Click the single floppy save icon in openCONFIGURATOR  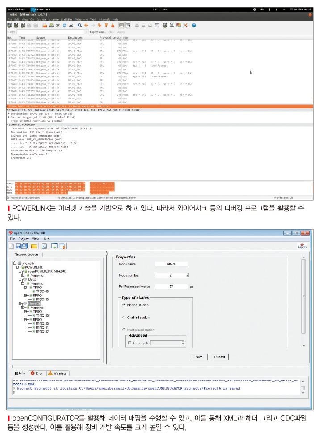[18, 246]
